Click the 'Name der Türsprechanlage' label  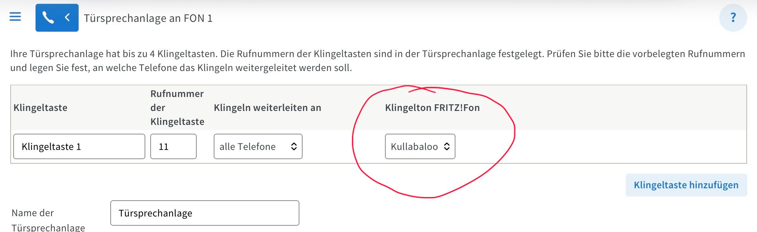48,220
